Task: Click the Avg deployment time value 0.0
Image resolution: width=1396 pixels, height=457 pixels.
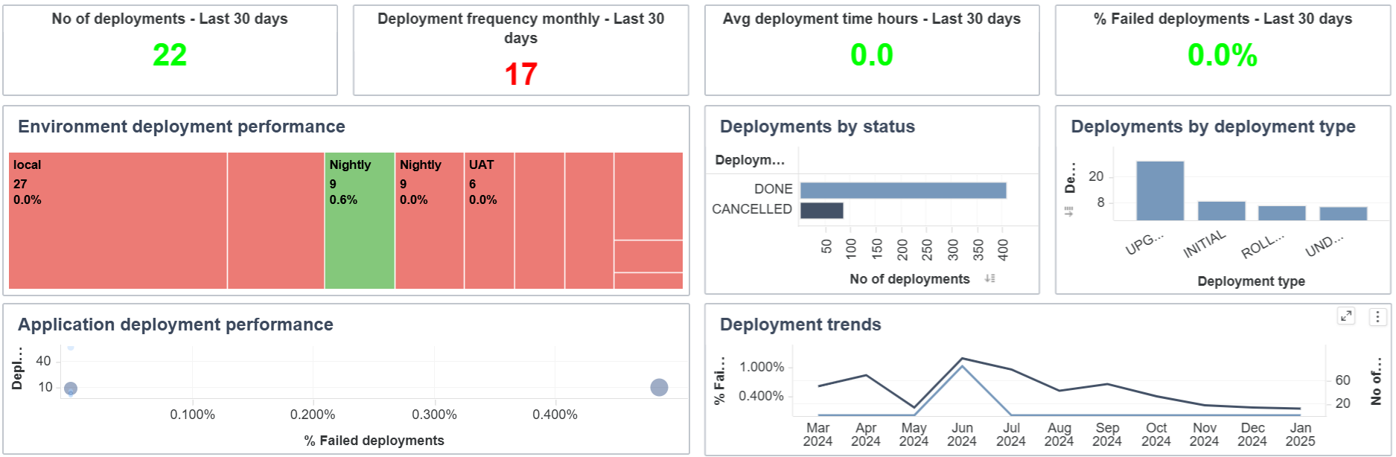Action: [872, 55]
